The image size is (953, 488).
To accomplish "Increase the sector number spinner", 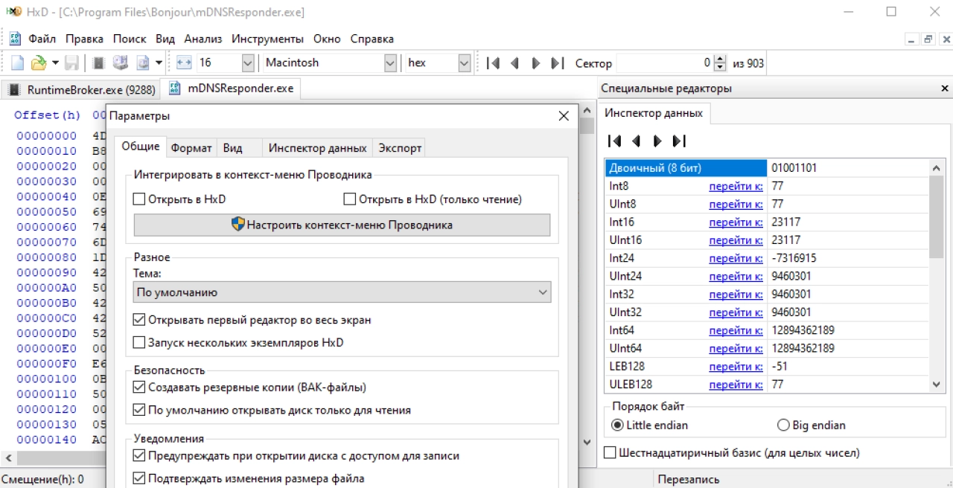I will click(719, 59).
